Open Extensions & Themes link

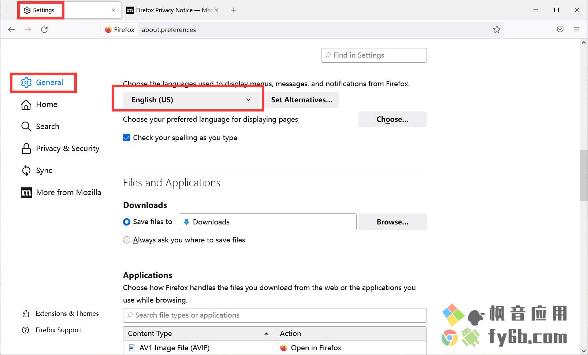(x=60, y=314)
